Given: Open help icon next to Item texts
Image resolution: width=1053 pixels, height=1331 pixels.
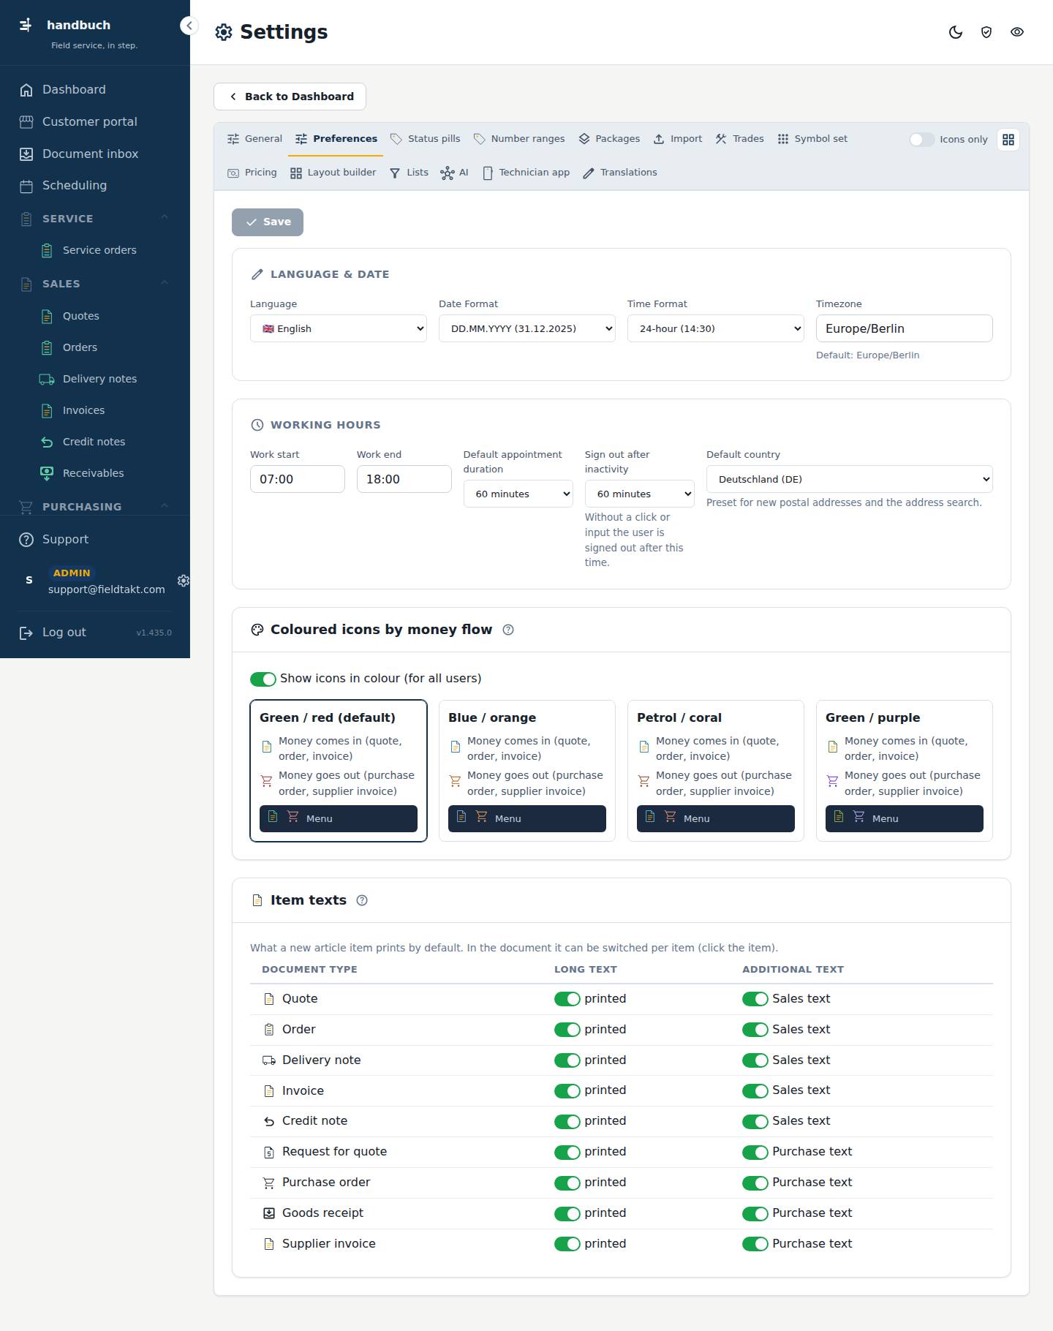Looking at the screenshot, I should tap(362, 900).
